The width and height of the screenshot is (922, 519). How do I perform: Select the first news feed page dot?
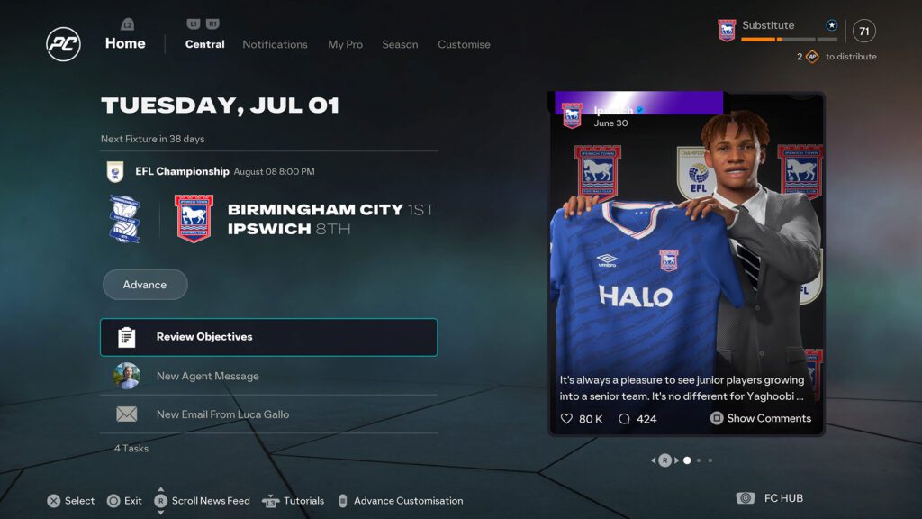[687, 460]
